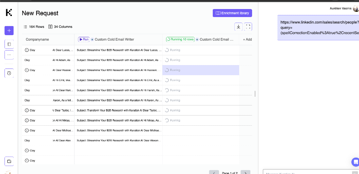Click the LinkedIn sales search URL message
The width and height of the screenshot is (359, 174).
318,27
